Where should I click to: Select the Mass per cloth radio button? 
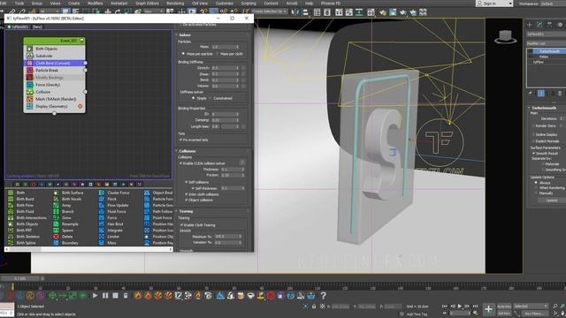pyautogui.click(x=217, y=54)
